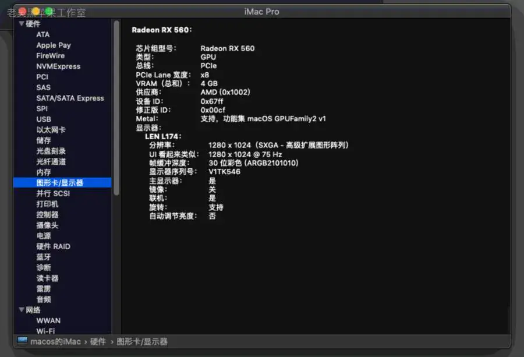Select Wi-Fi under 网络
Image resolution: width=524 pixels, height=357 pixels.
coord(45,331)
